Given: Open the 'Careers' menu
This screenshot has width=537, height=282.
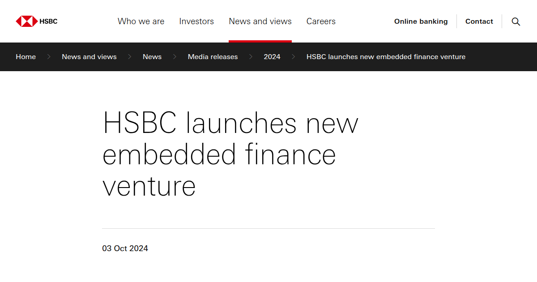Looking at the screenshot, I should click(x=320, y=21).
